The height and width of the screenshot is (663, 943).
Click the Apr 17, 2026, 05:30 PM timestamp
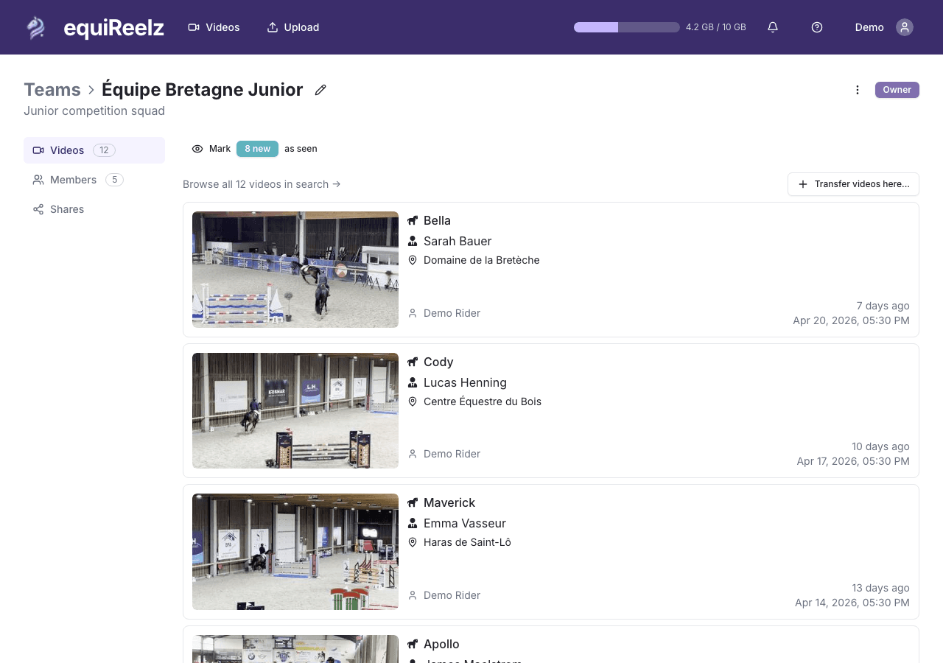coord(853,461)
